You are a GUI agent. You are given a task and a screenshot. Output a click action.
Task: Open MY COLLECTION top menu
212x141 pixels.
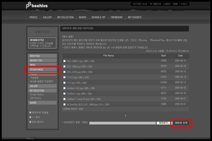coord(65,17)
